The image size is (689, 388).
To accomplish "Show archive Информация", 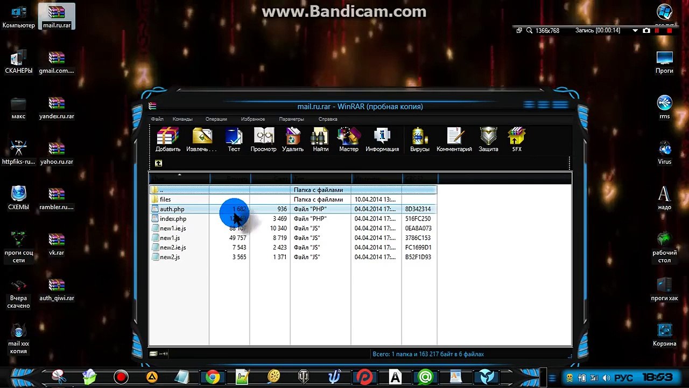I will click(382, 140).
